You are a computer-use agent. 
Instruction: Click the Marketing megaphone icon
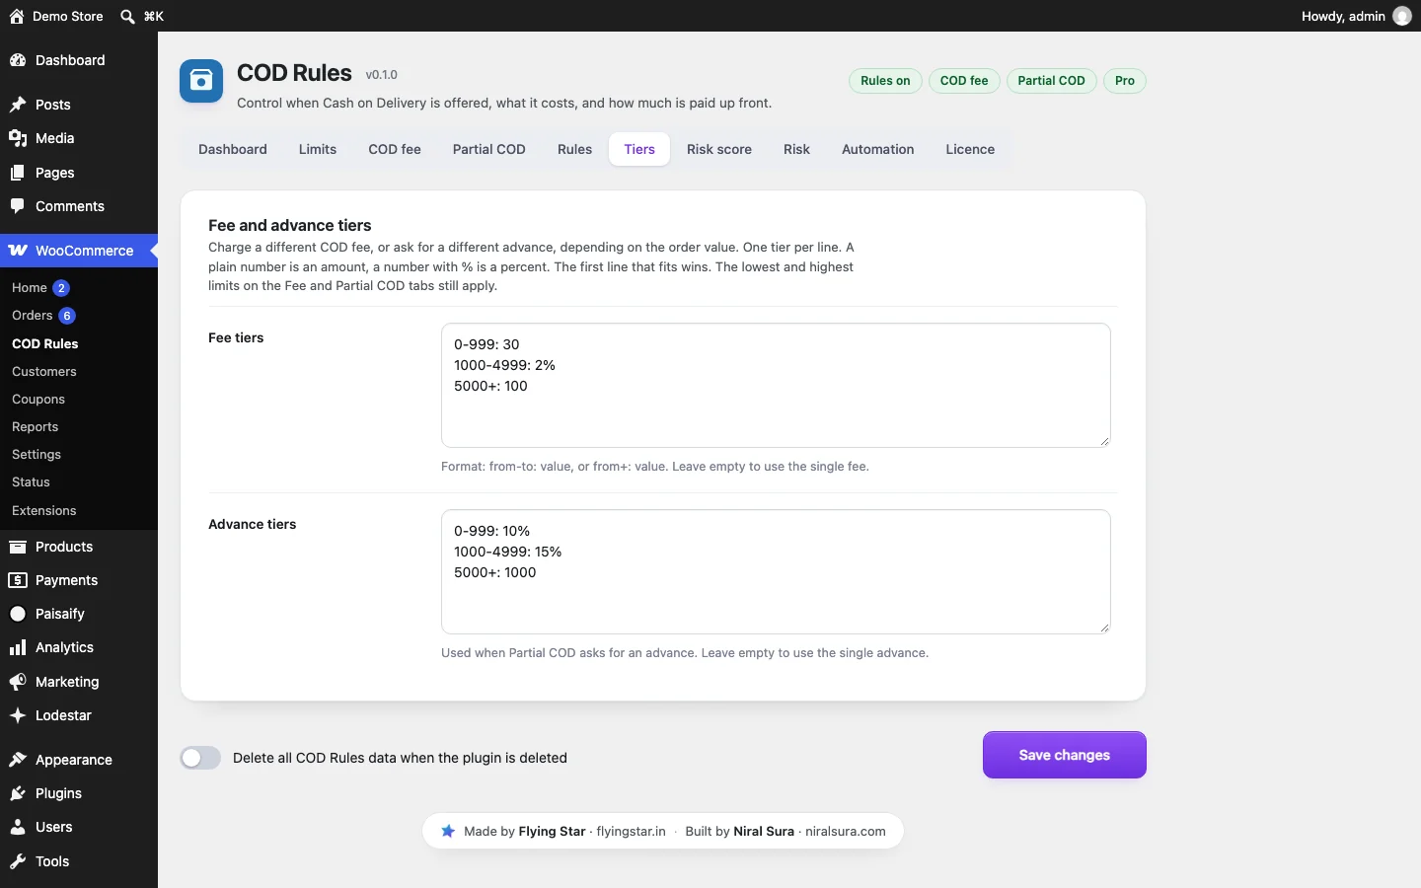pos(18,682)
